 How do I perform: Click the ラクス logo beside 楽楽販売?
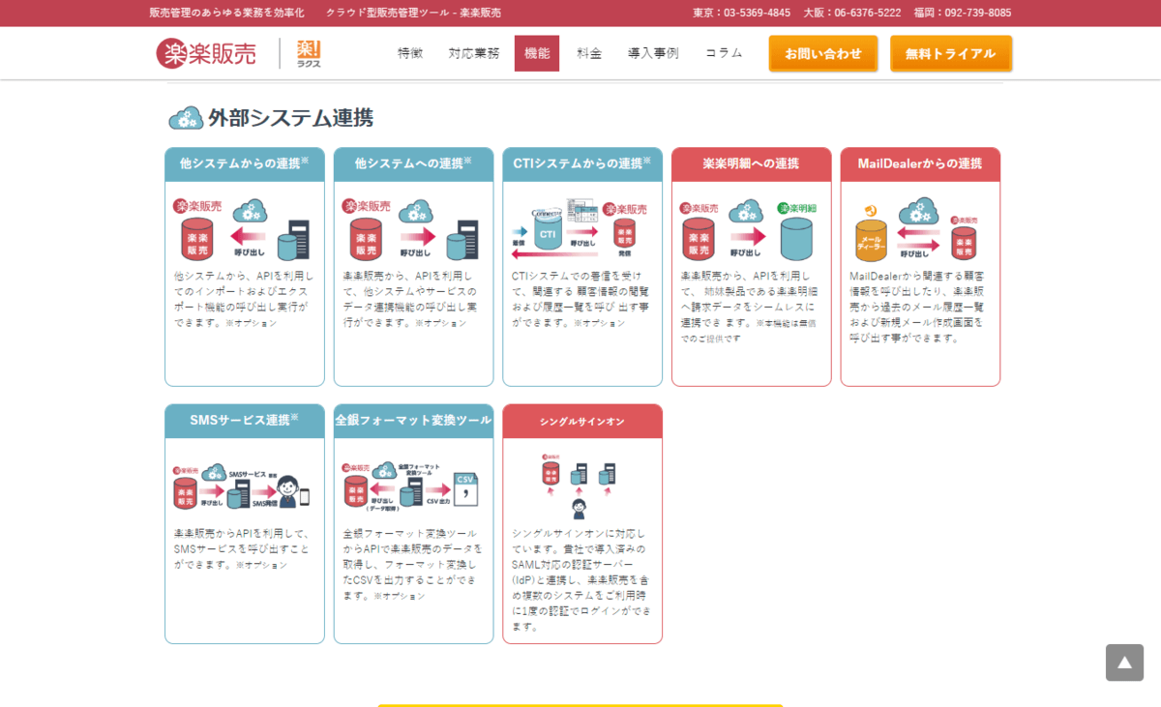pos(309,53)
